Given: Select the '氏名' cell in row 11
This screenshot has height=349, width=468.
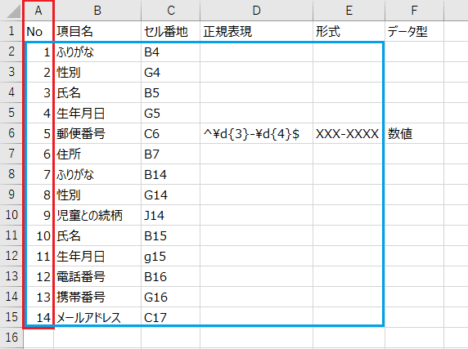Looking at the screenshot, I should pyautogui.click(x=97, y=235).
